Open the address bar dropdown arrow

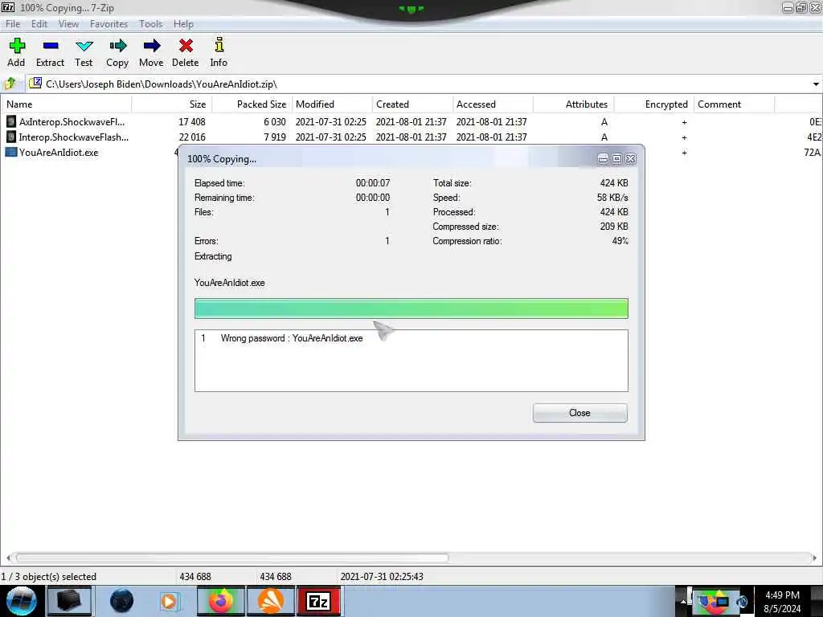click(816, 84)
